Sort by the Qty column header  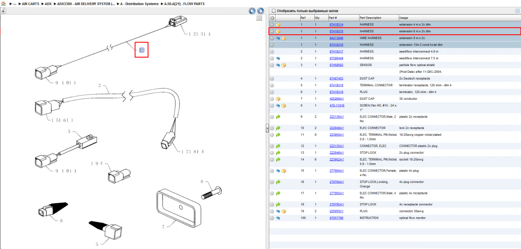click(317, 18)
